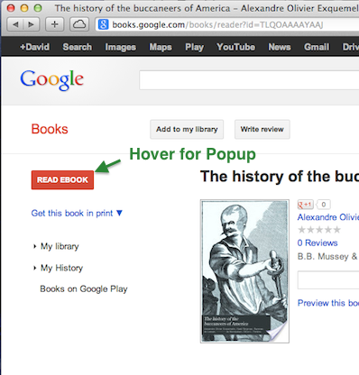Click the Google logo

coord(52,79)
